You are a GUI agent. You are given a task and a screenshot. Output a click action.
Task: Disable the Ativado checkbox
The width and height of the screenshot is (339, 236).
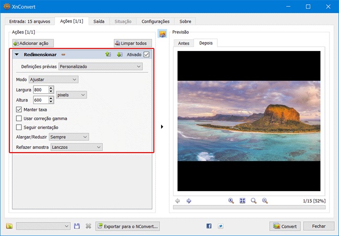(x=146, y=54)
